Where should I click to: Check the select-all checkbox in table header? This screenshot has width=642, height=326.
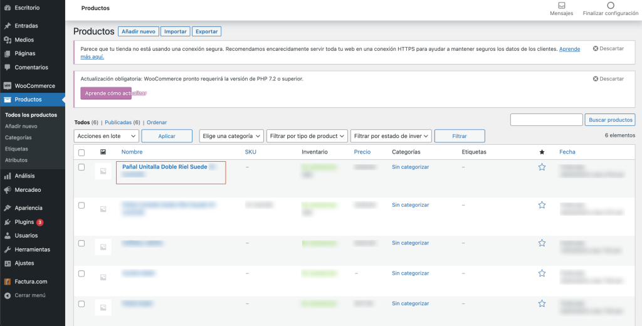coord(82,152)
